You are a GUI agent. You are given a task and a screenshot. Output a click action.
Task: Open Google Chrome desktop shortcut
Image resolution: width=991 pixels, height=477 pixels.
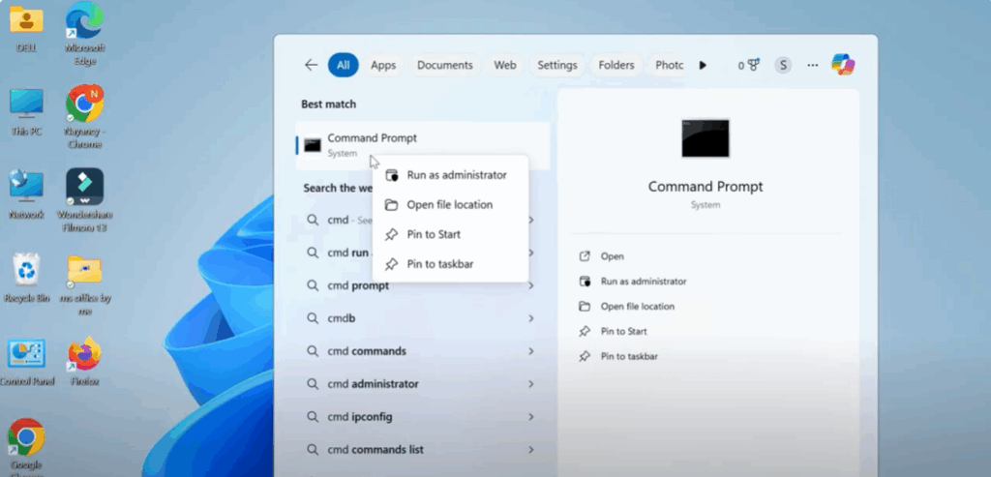pyautogui.click(x=26, y=445)
